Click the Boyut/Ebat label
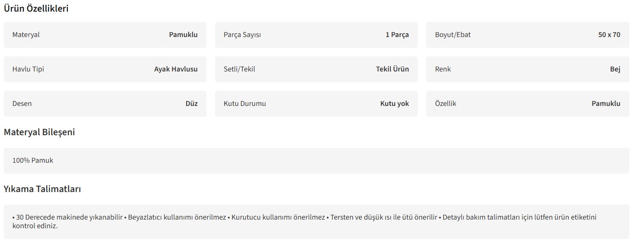 coord(453,35)
